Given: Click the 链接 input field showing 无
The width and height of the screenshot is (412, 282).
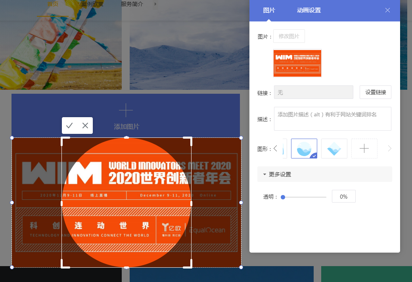Looking at the screenshot, I should click(314, 92).
